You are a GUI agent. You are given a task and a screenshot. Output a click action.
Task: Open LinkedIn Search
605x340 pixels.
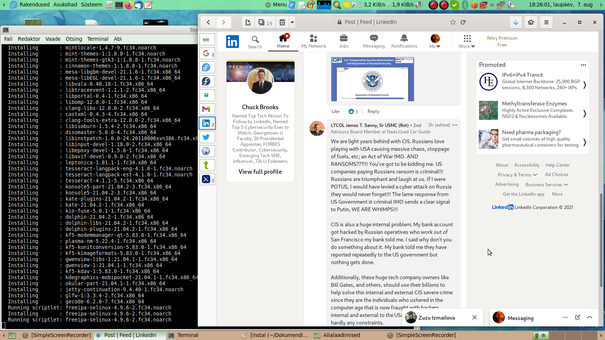[255, 42]
